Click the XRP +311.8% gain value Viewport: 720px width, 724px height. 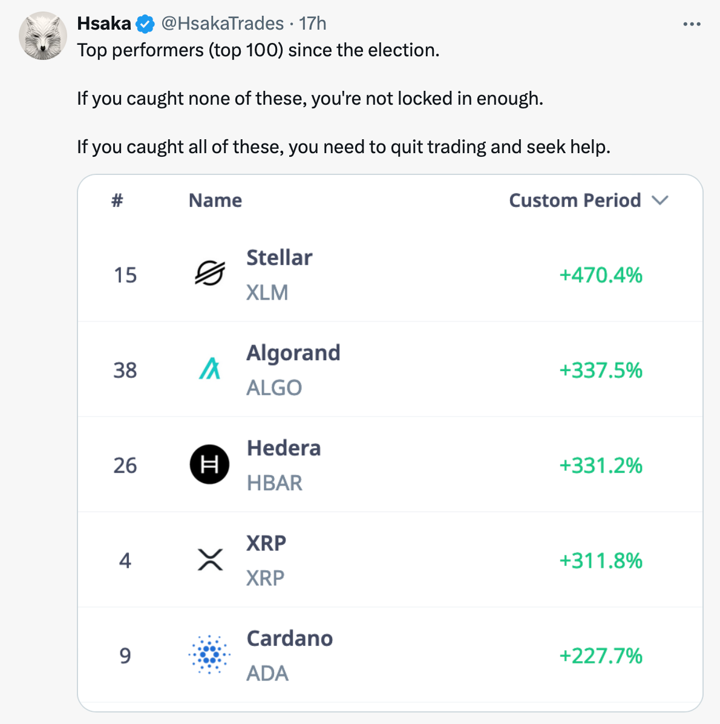coord(601,561)
